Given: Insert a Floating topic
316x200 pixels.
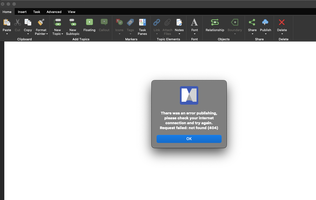Looking at the screenshot, I should coord(89,22).
